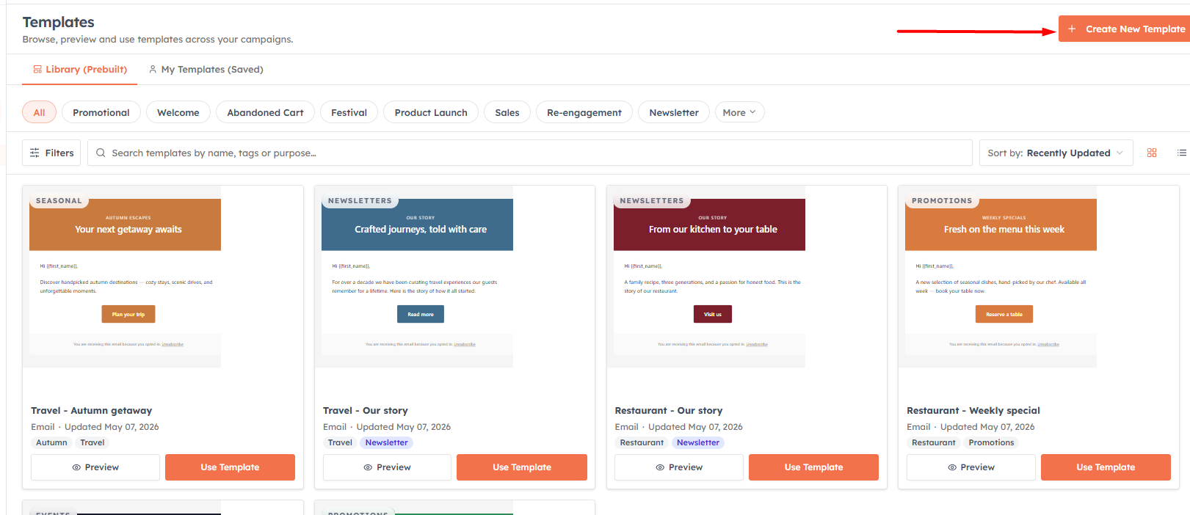This screenshot has width=1190, height=515.
Task: Preview Travel - Our story template
Action: [387, 467]
